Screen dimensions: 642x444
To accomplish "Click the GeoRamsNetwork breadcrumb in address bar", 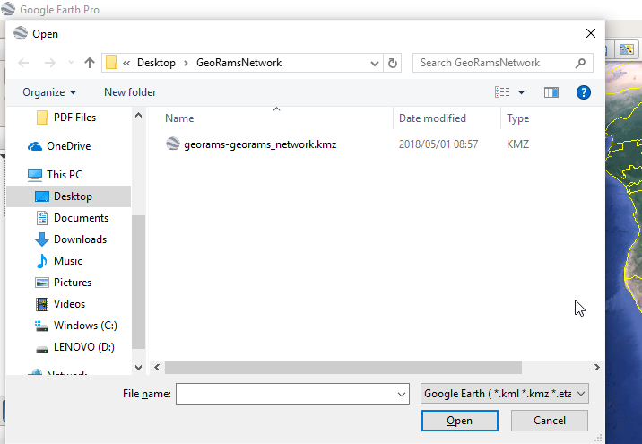I will (x=239, y=63).
